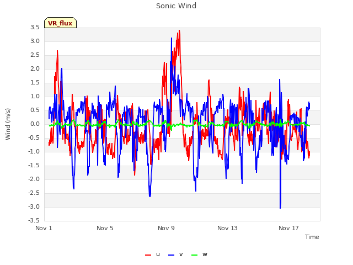Click the 1.0 y-axis tick label

click(x=35, y=97)
